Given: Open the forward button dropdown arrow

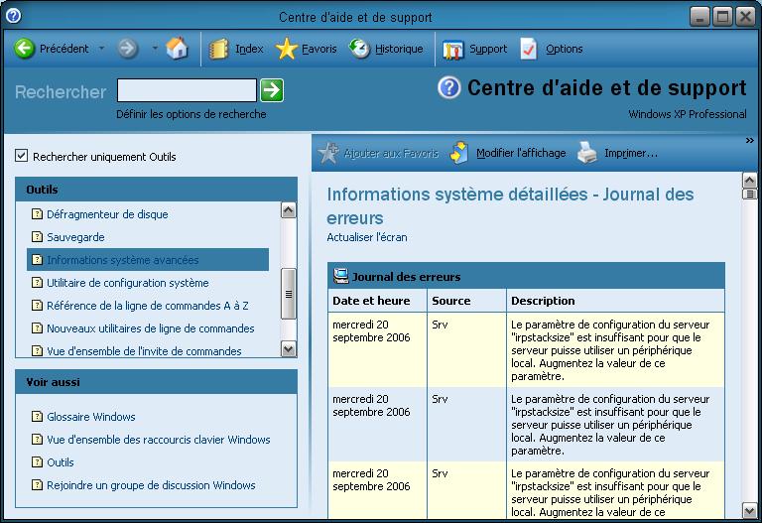Looking at the screenshot, I should (155, 49).
